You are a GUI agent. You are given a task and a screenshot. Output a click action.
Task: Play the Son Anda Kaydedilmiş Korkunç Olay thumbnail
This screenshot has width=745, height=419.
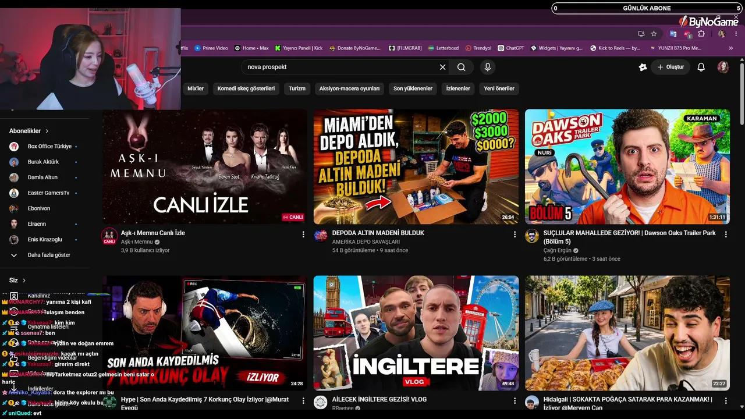click(205, 333)
